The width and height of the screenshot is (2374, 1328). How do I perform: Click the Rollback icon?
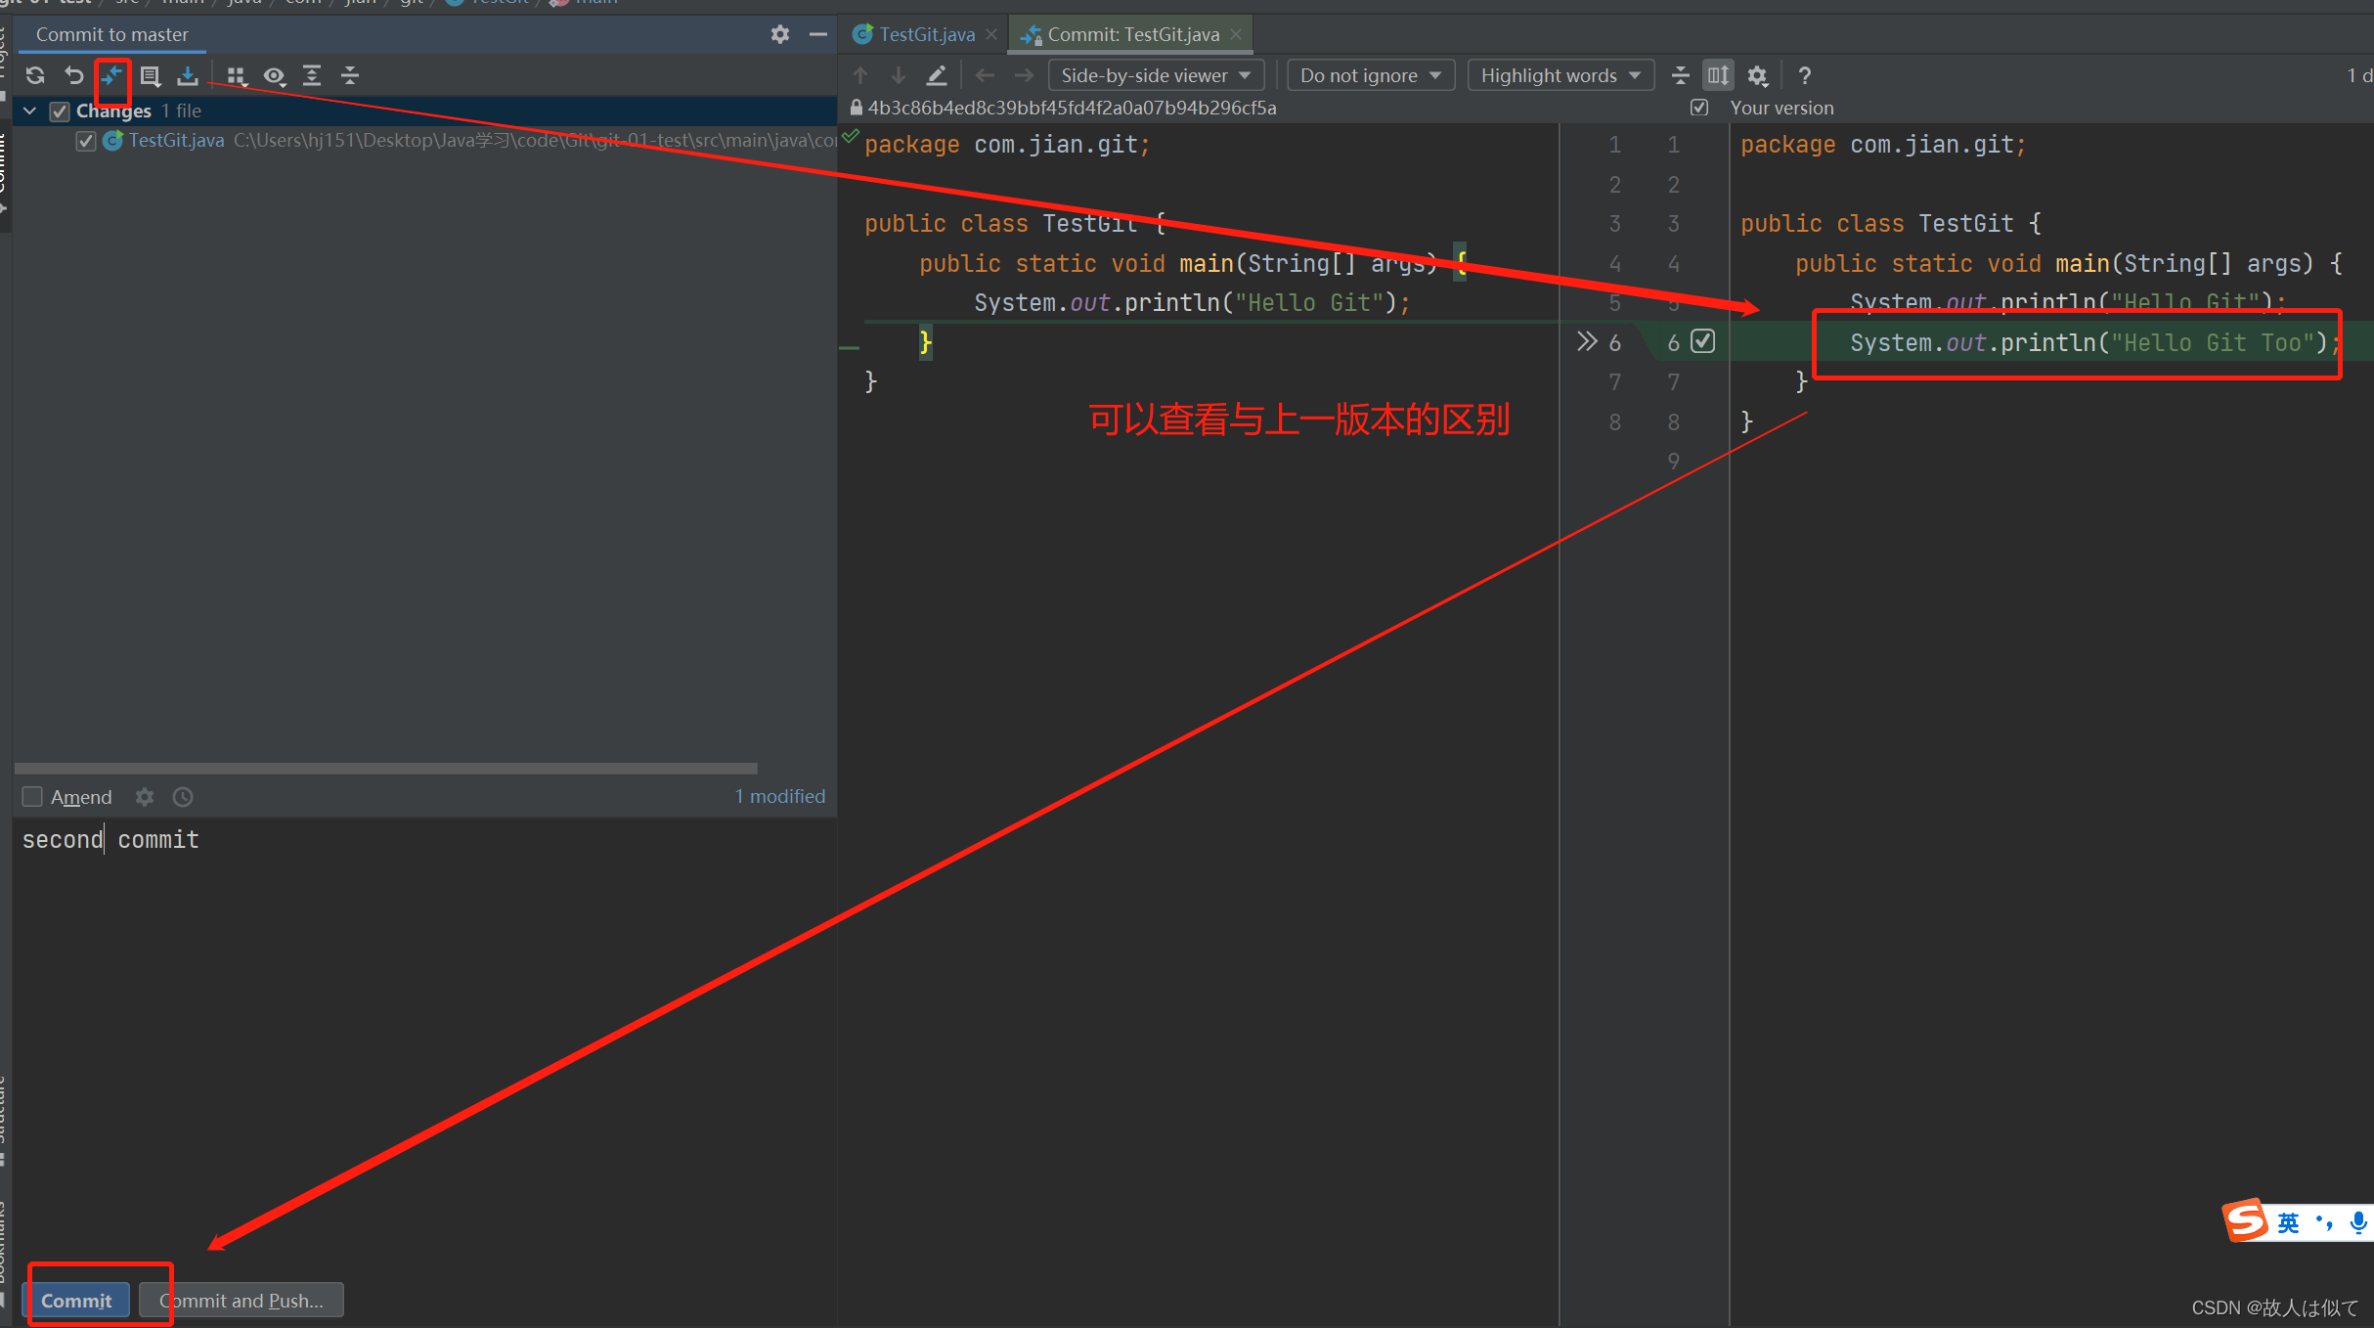click(73, 75)
